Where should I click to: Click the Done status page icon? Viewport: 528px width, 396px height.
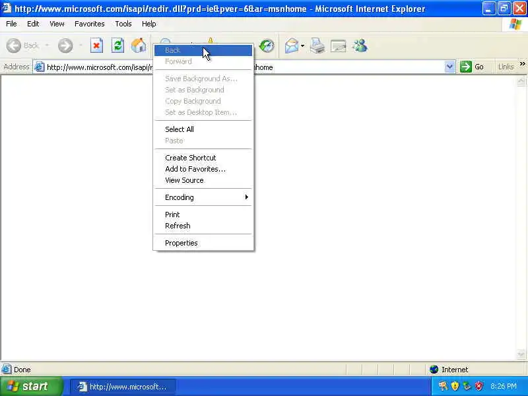pyautogui.click(x=7, y=370)
